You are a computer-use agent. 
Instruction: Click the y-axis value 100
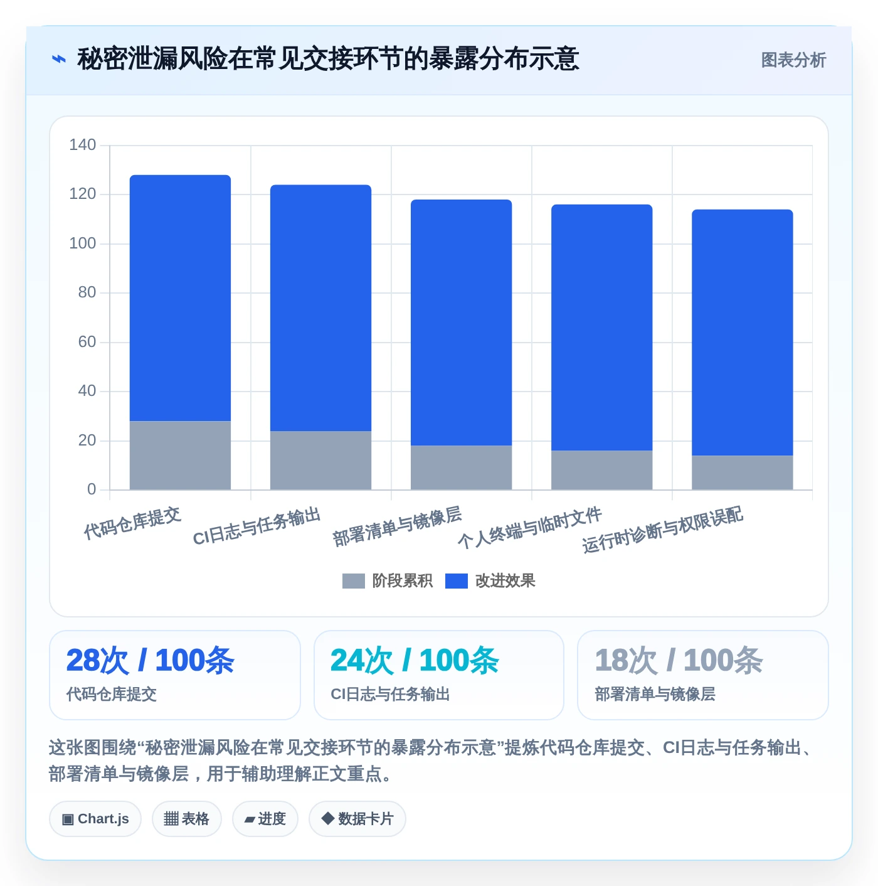point(83,243)
